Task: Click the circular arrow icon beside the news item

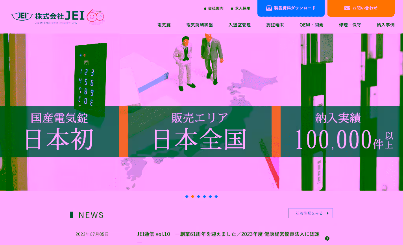Action: [327, 239]
